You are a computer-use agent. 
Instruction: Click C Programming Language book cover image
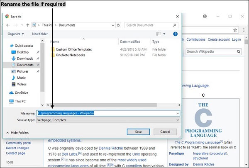click(203, 120)
